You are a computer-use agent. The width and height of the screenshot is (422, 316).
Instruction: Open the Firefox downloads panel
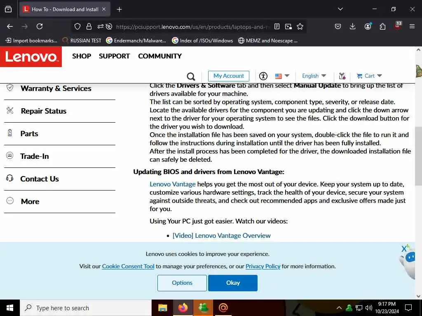tap(353, 26)
